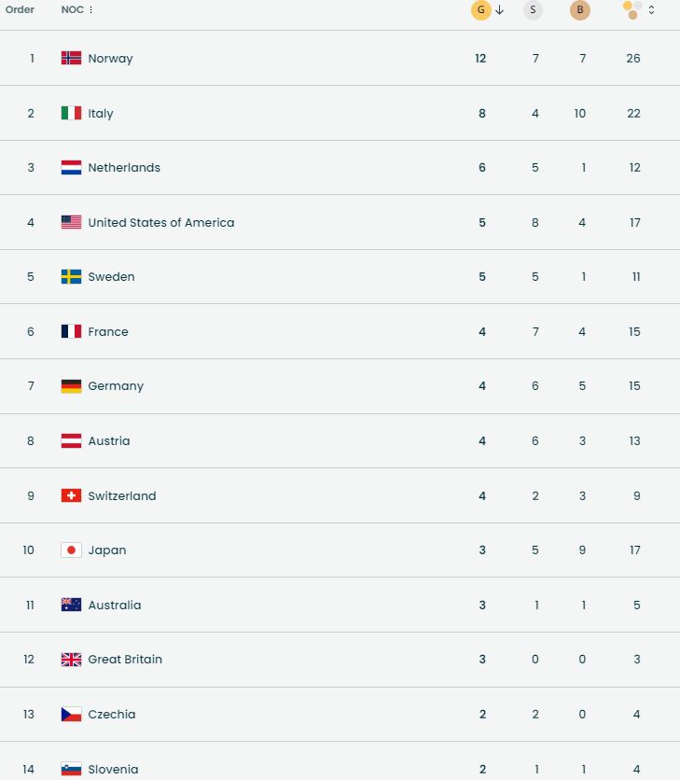Image resolution: width=680 pixels, height=780 pixels.
Task: Click the Great Britain flag icon
Action: pos(71,660)
